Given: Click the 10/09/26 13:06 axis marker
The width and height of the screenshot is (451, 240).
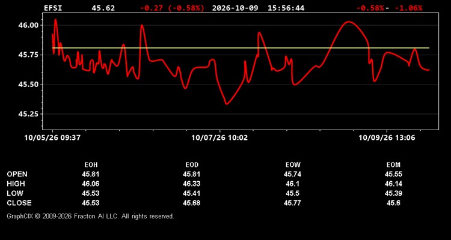Looking at the screenshot, I should 387,137.
